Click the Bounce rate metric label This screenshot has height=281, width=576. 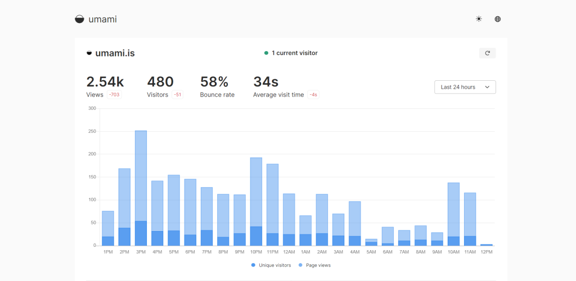(x=218, y=95)
